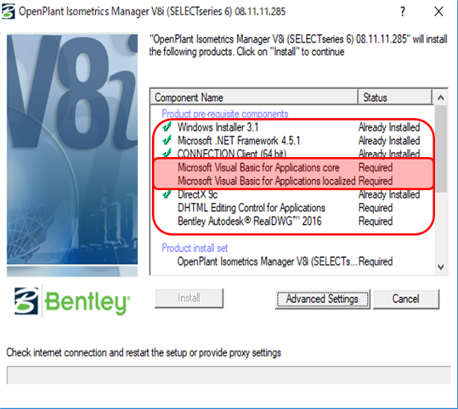458x409 pixels.
Task: Click the Product pre-requisite components heading
Action: (225, 114)
